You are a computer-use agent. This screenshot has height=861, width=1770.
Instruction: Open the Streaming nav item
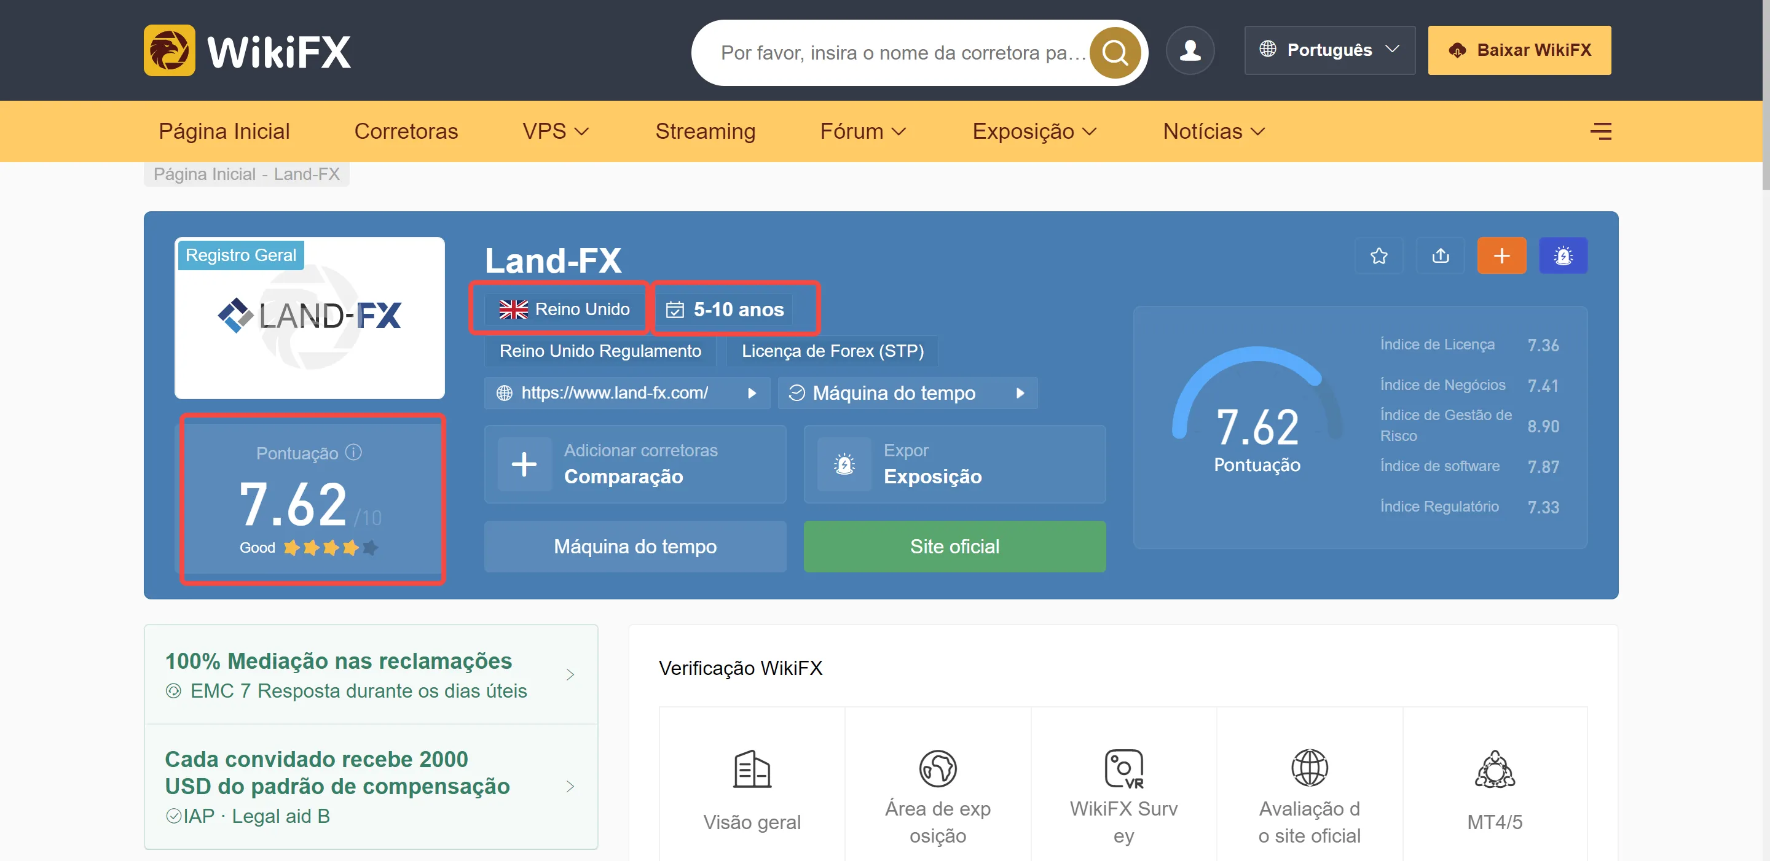click(705, 131)
